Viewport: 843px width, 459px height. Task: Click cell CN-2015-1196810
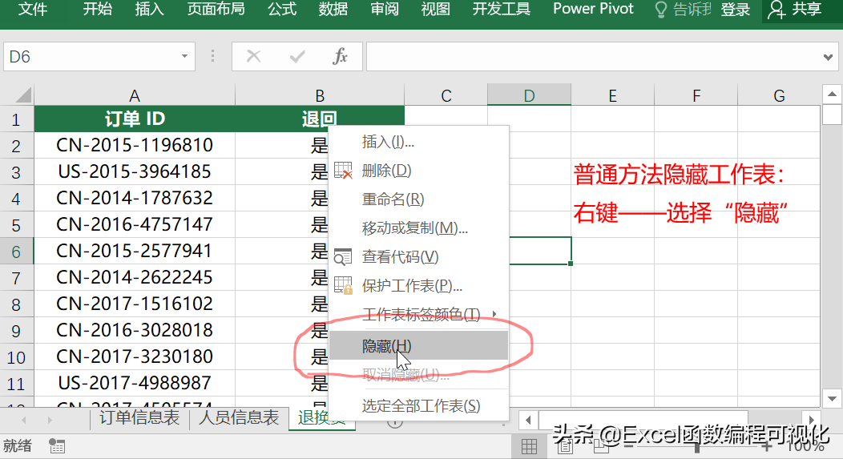135,145
